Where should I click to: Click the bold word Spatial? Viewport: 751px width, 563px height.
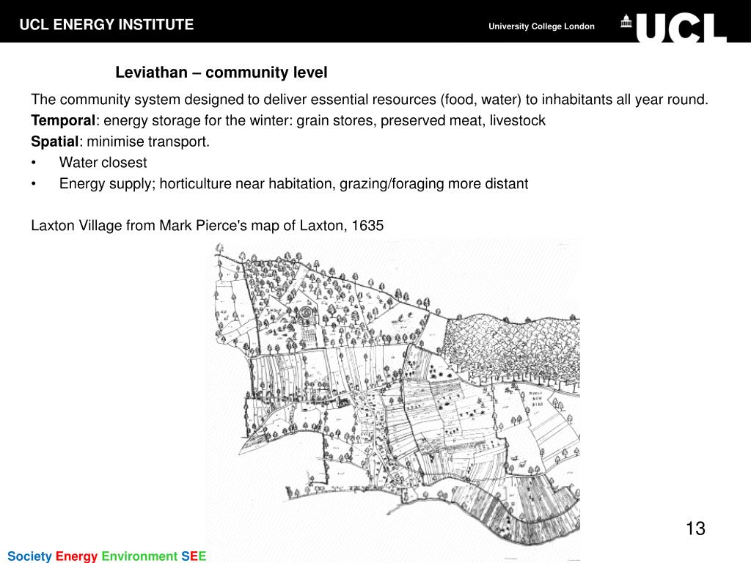pos(54,141)
